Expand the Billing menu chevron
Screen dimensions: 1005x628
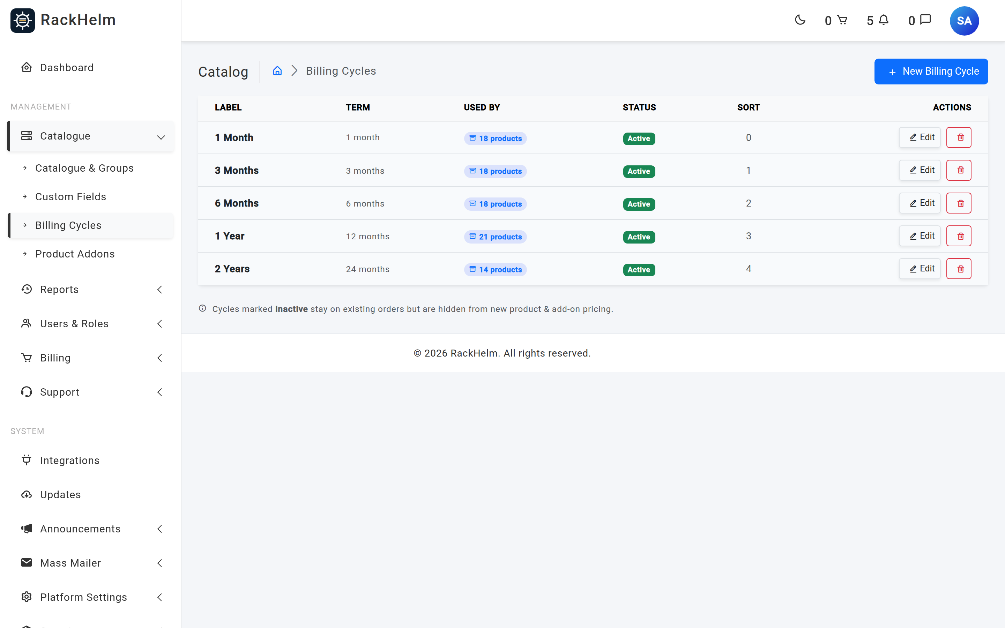pos(160,358)
